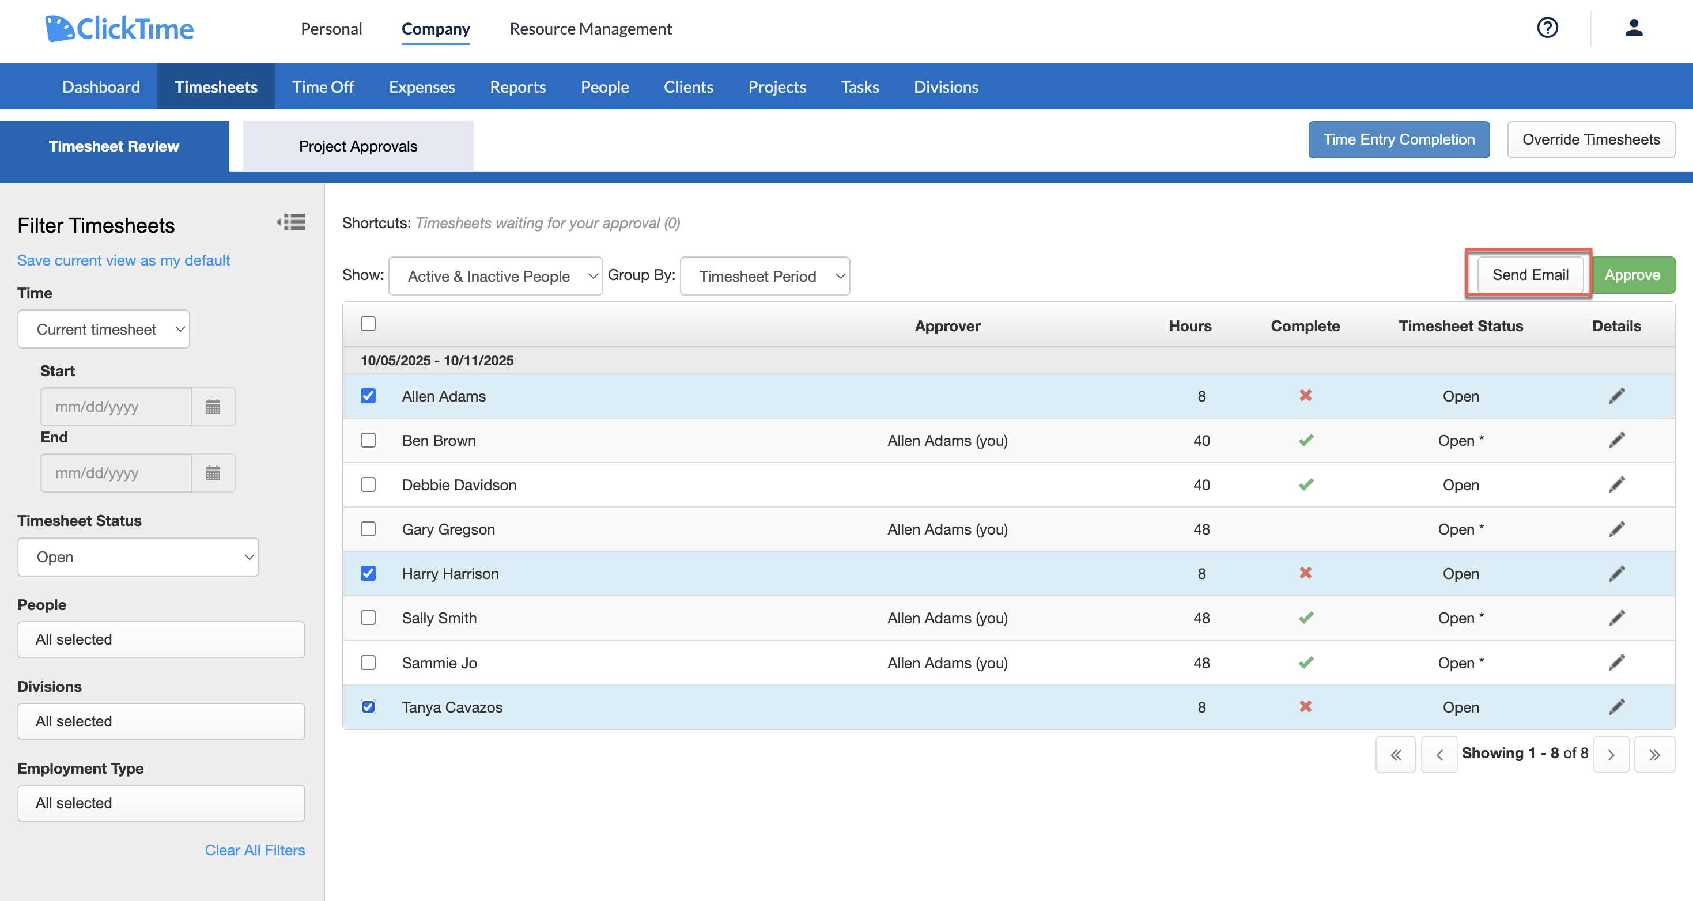Viewport: 1693px width, 901px height.
Task: Click the End date input field
Action: pos(116,473)
